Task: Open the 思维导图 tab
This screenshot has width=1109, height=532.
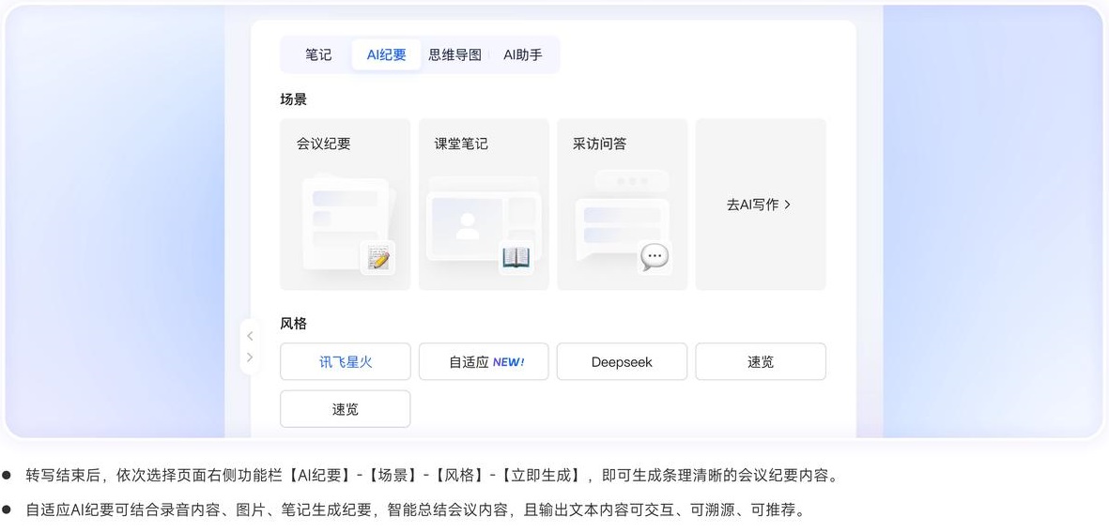Action: click(x=454, y=55)
